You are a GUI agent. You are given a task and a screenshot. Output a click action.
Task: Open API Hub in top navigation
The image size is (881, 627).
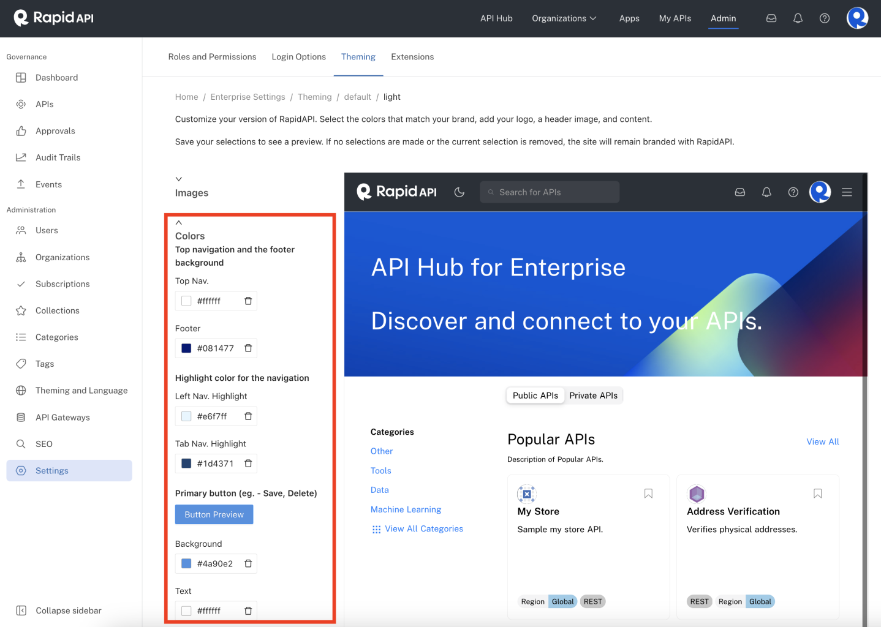click(496, 18)
